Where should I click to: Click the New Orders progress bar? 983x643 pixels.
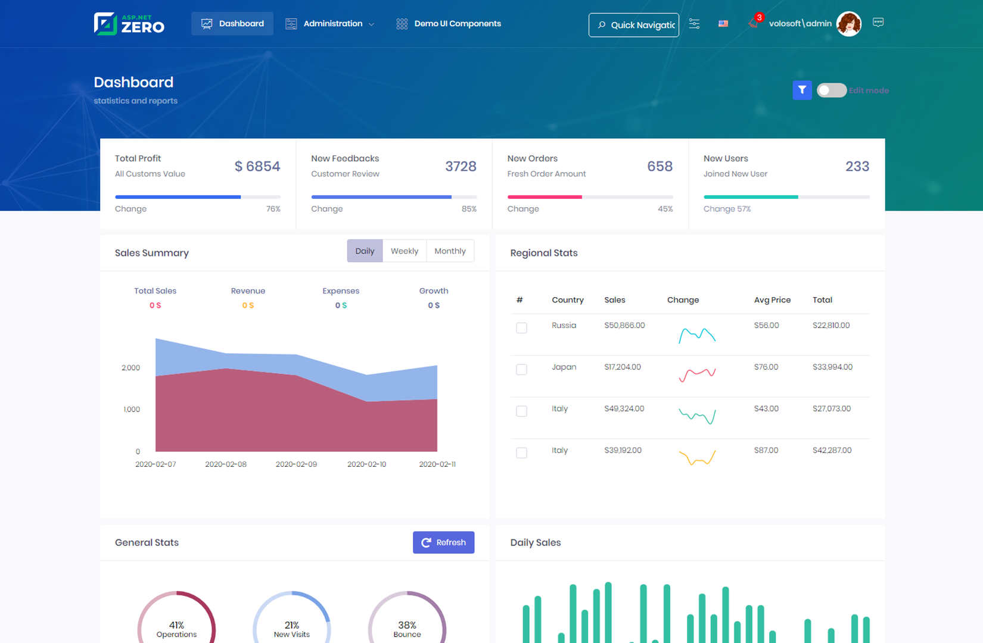coord(590,196)
